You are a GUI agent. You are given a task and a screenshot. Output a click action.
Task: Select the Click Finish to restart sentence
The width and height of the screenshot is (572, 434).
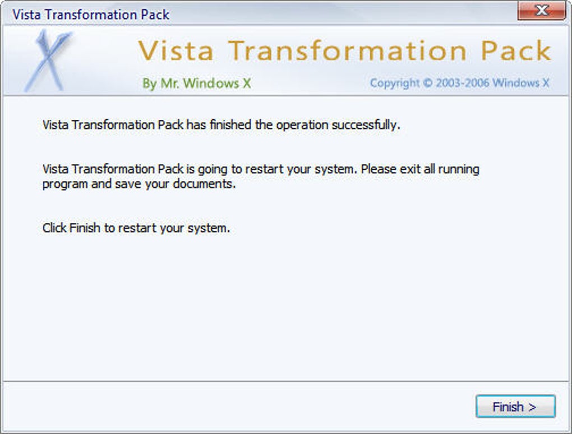point(136,228)
